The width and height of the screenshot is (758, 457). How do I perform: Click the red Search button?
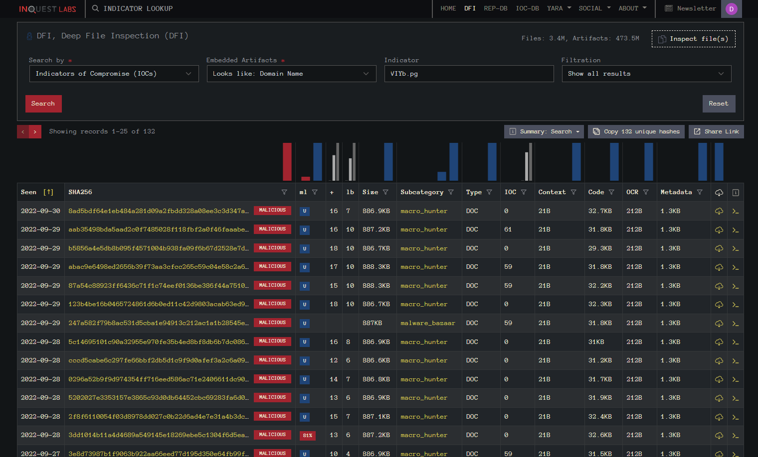click(43, 104)
